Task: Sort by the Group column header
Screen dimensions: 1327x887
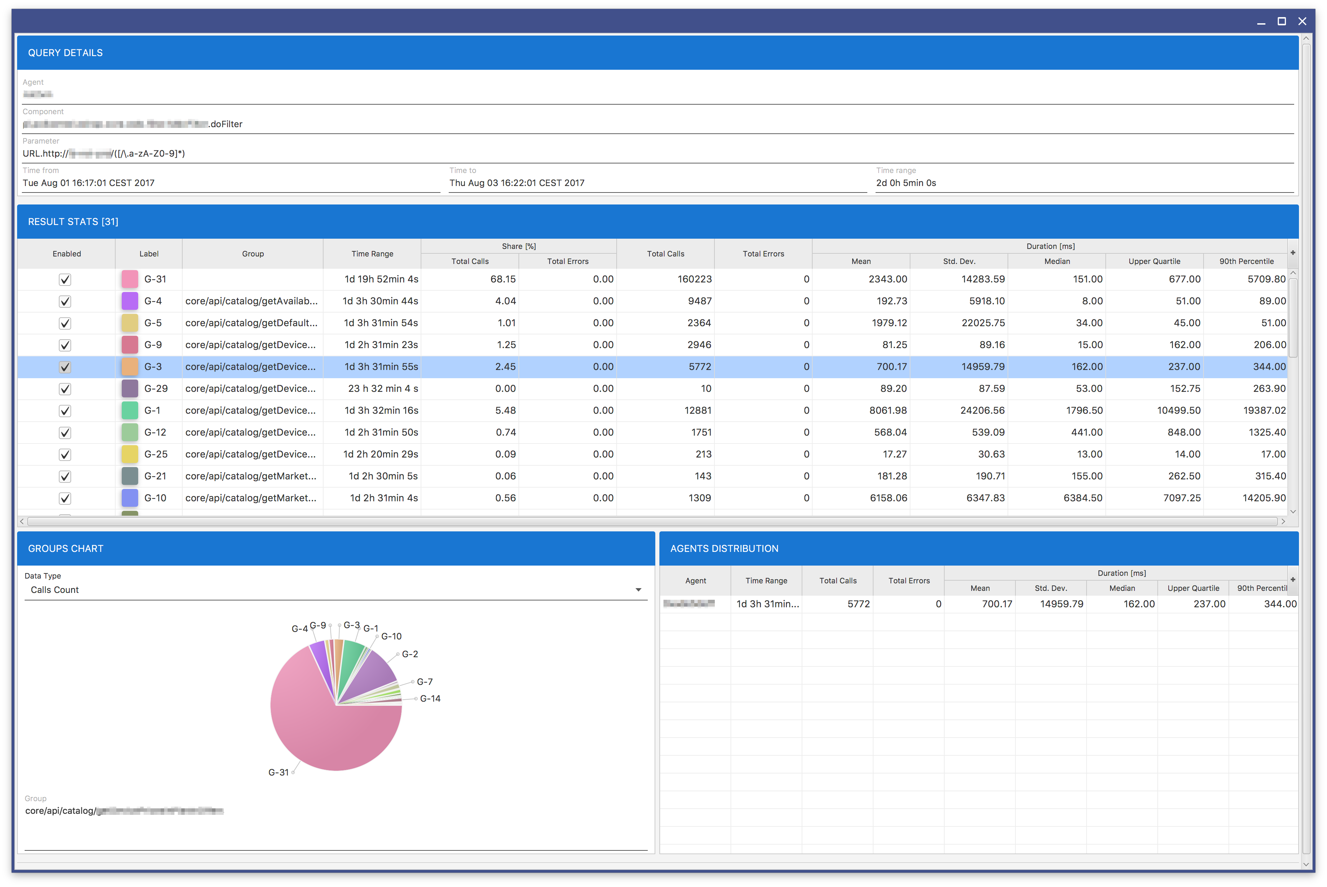Action: click(253, 253)
